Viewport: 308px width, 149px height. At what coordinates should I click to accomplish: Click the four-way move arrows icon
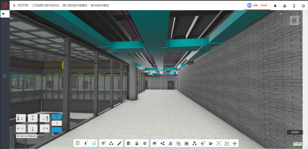point(235,144)
